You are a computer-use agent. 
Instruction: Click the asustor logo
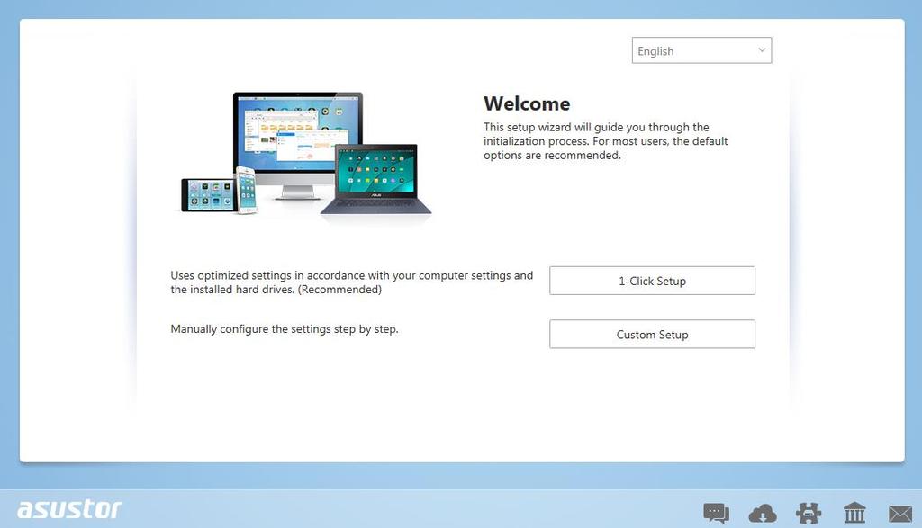tap(69, 509)
